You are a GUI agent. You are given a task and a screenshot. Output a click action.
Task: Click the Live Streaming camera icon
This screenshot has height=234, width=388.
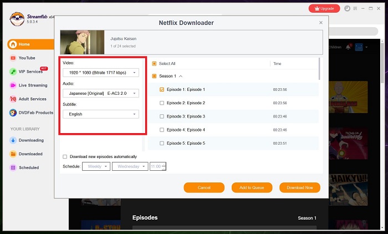[13, 85]
